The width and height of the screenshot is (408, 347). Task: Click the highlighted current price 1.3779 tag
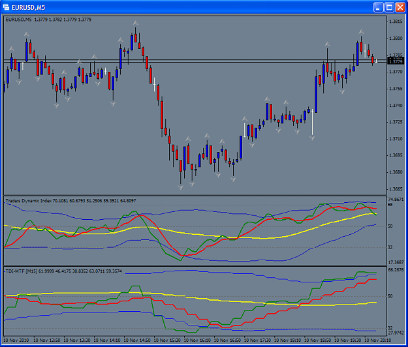coord(396,61)
